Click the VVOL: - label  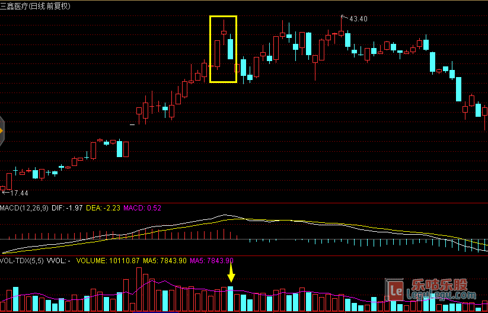(x=59, y=261)
